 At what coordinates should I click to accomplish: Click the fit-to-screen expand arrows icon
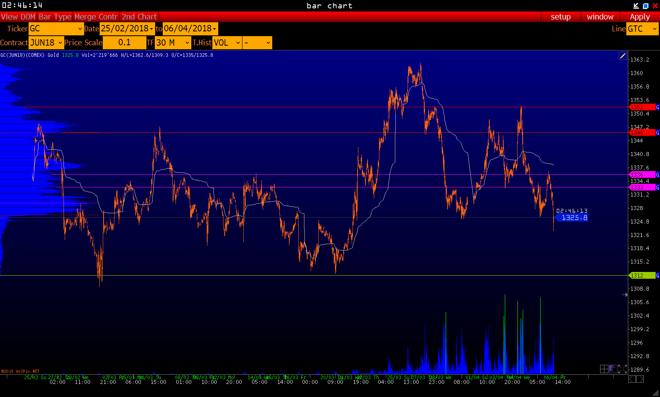[622, 369]
